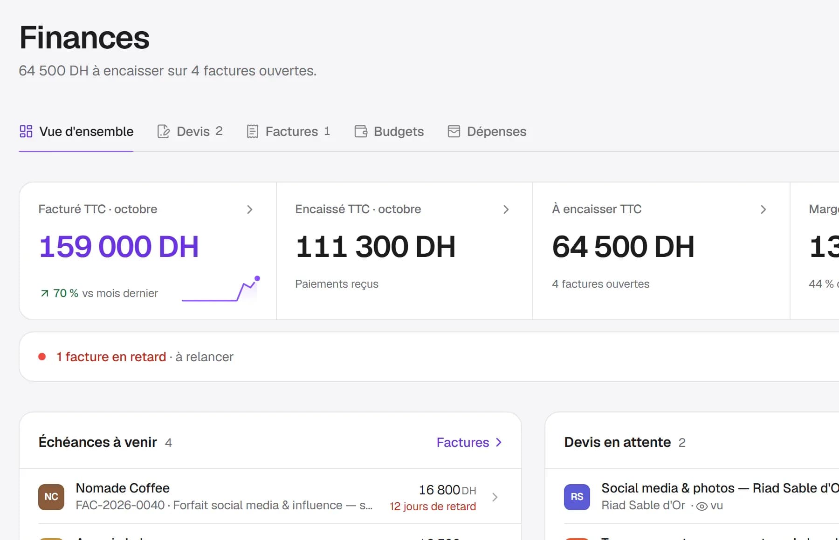Viewport: 839px width, 540px height.
Task: Click '4 factures ouvertes' in the card
Action: tap(600, 284)
